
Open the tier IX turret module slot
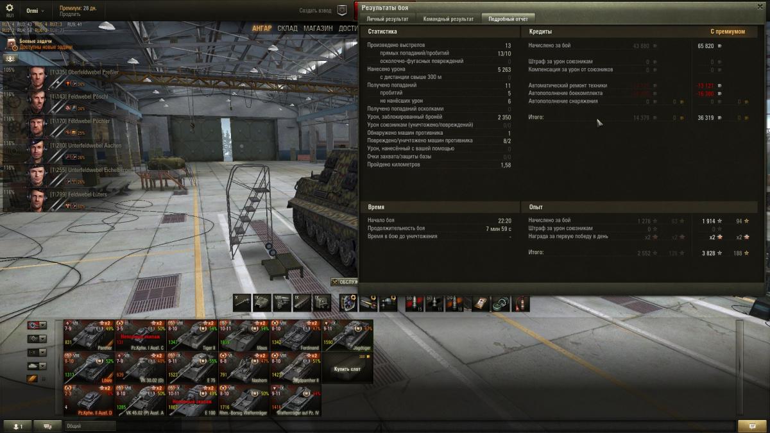click(262, 302)
